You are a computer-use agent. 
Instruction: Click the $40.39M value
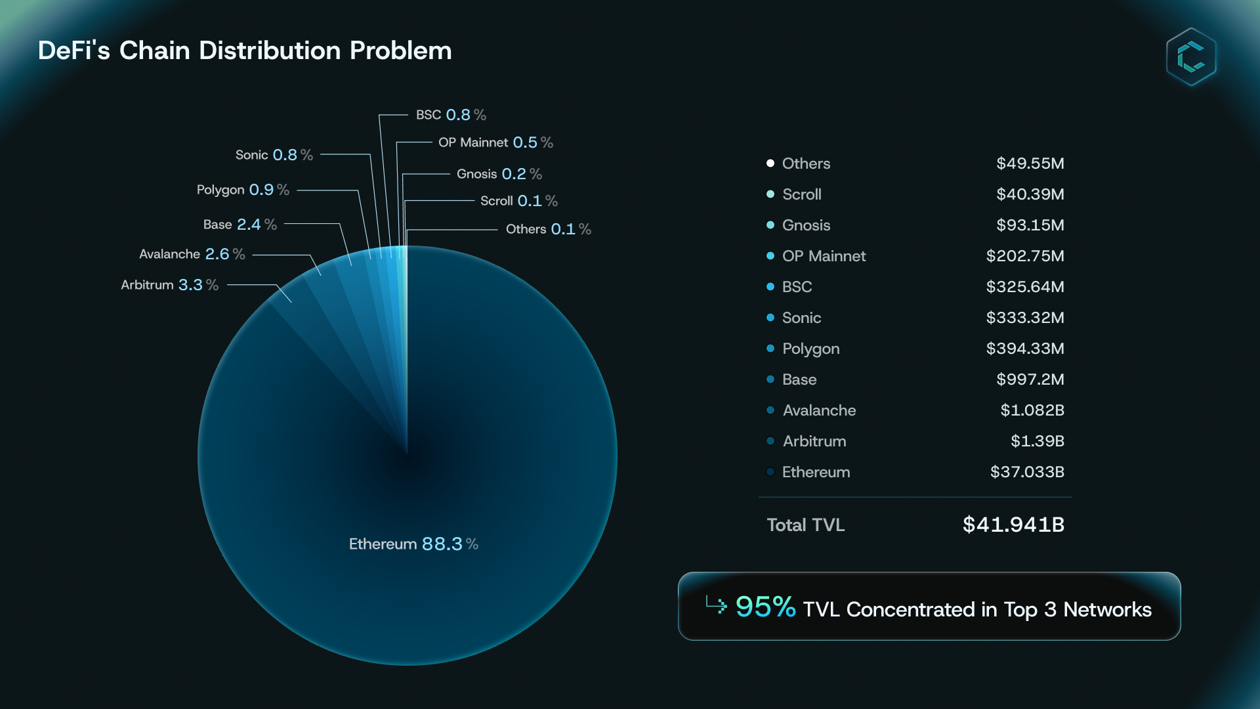coord(1030,194)
